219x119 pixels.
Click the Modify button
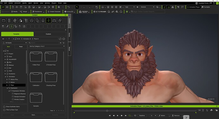click(14, 12)
